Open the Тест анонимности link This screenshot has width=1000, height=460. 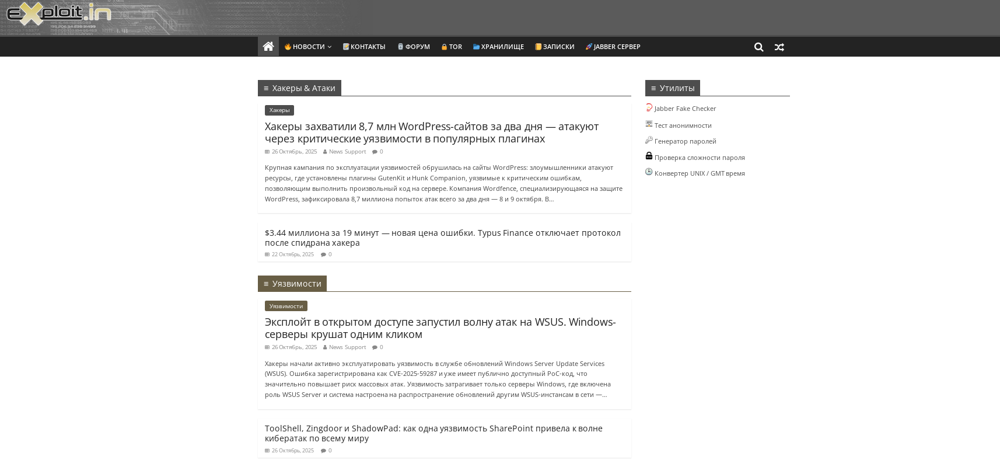coord(683,126)
